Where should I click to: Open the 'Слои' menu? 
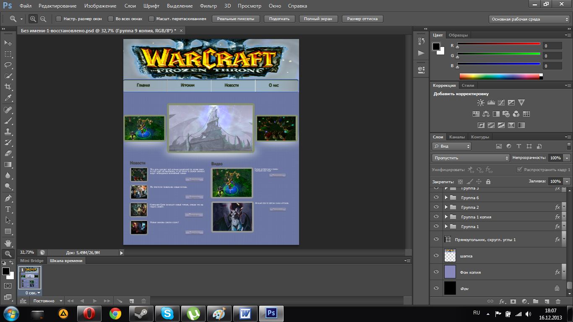(x=130, y=6)
